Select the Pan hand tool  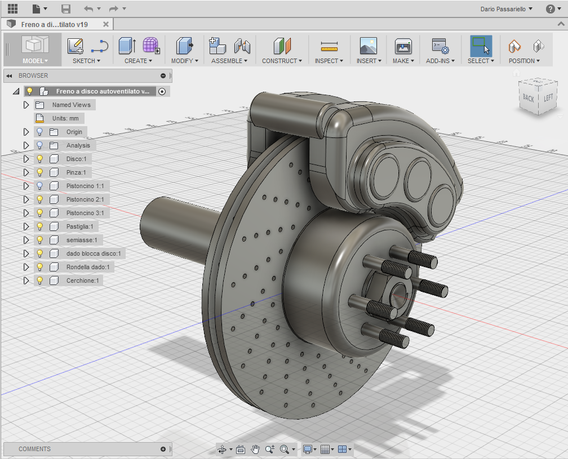tap(255, 449)
